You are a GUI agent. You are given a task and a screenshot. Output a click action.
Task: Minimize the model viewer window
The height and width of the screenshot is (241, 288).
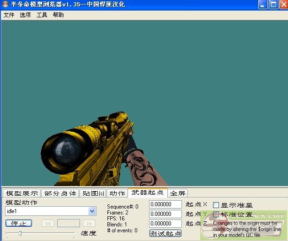(x=263, y=5)
